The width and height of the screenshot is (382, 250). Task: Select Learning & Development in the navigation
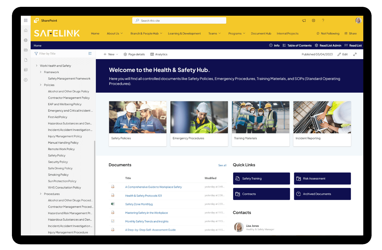(184, 33)
